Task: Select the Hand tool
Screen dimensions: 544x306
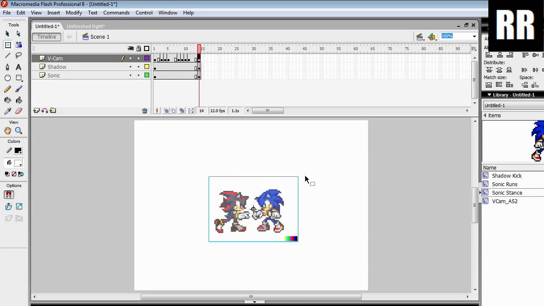Action: (7, 131)
